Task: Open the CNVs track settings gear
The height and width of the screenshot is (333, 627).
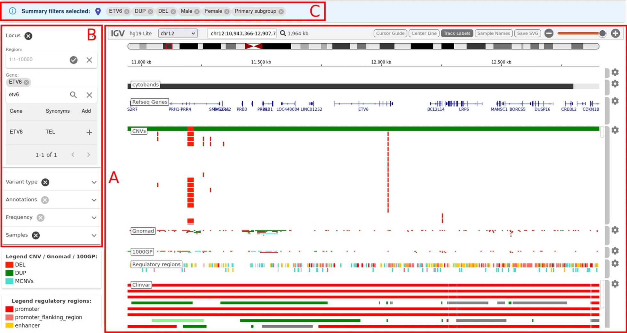Action: pyautogui.click(x=615, y=130)
